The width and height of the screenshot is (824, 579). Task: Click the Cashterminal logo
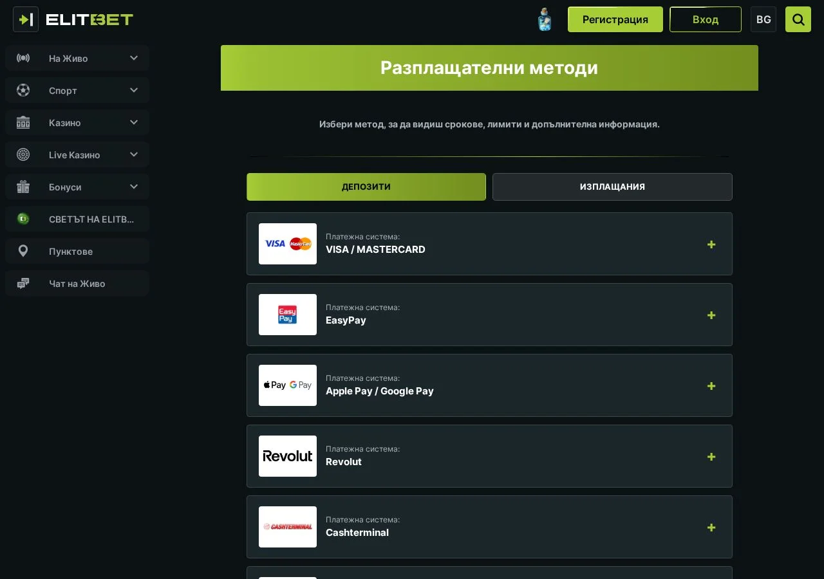(x=288, y=527)
